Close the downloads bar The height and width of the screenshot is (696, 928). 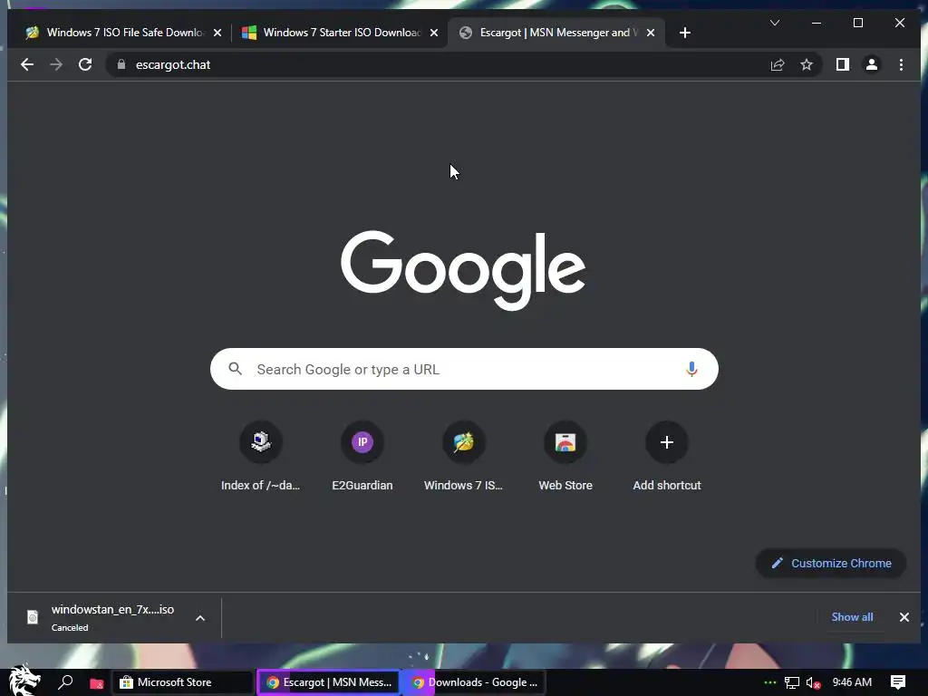[x=904, y=616]
